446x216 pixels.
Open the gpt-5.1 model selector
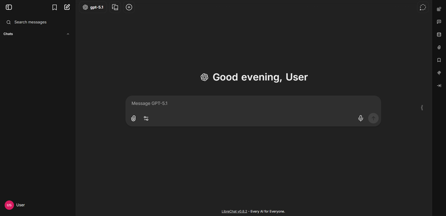93,7
